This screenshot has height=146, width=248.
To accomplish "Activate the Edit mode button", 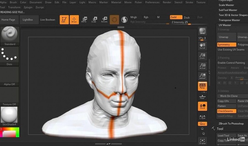I will tap(64, 20).
